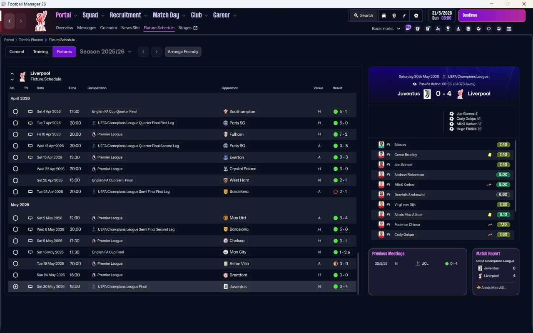Click the calendar bookmark shortcut icon
533x333 pixels.
(509, 29)
